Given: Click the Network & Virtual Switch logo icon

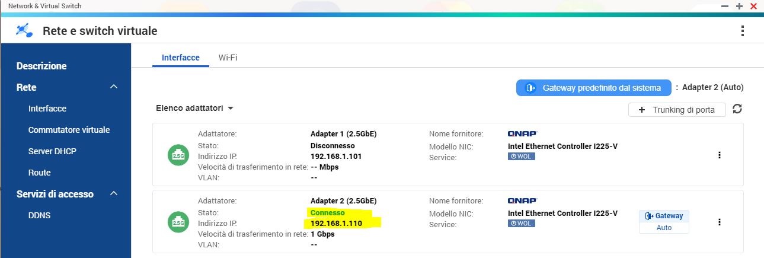Looking at the screenshot, I should click(x=24, y=31).
